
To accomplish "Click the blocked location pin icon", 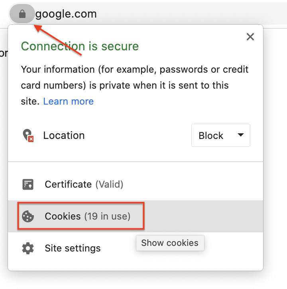I will pyautogui.click(x=28, y=135).
